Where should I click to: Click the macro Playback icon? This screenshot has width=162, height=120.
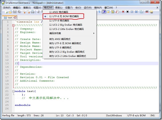[132, 12]
